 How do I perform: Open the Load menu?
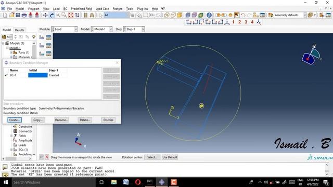56,9
